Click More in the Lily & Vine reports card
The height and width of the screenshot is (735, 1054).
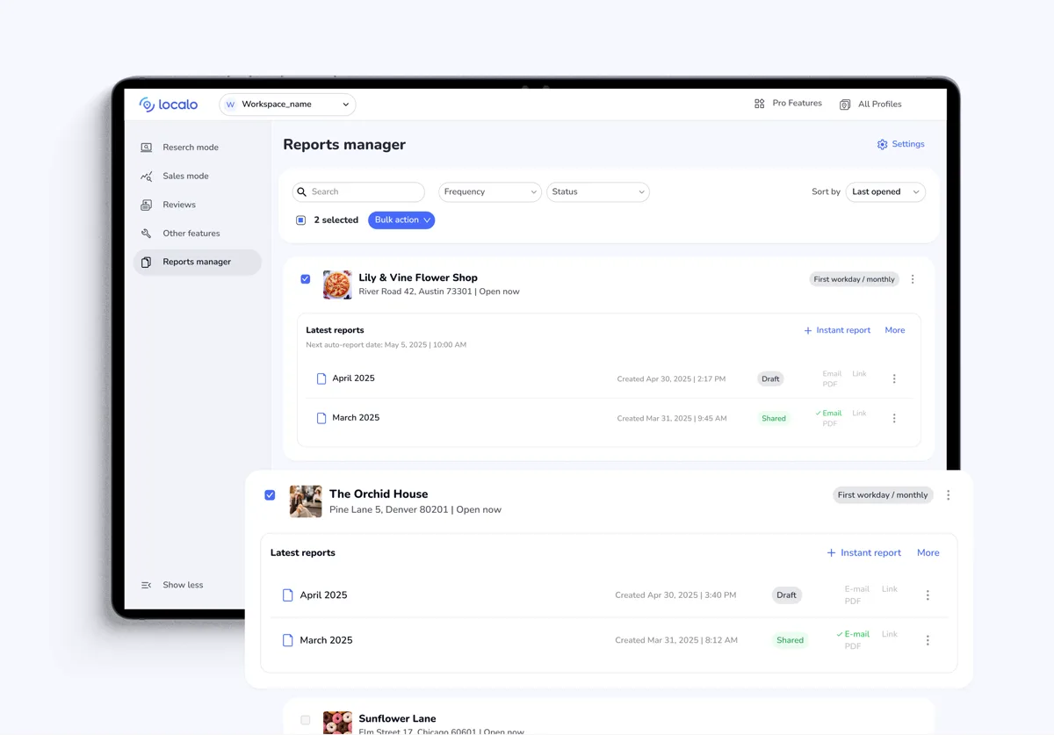click(x=895, y=330)
